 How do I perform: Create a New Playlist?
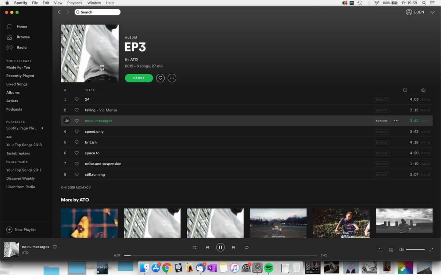point(21,230)
